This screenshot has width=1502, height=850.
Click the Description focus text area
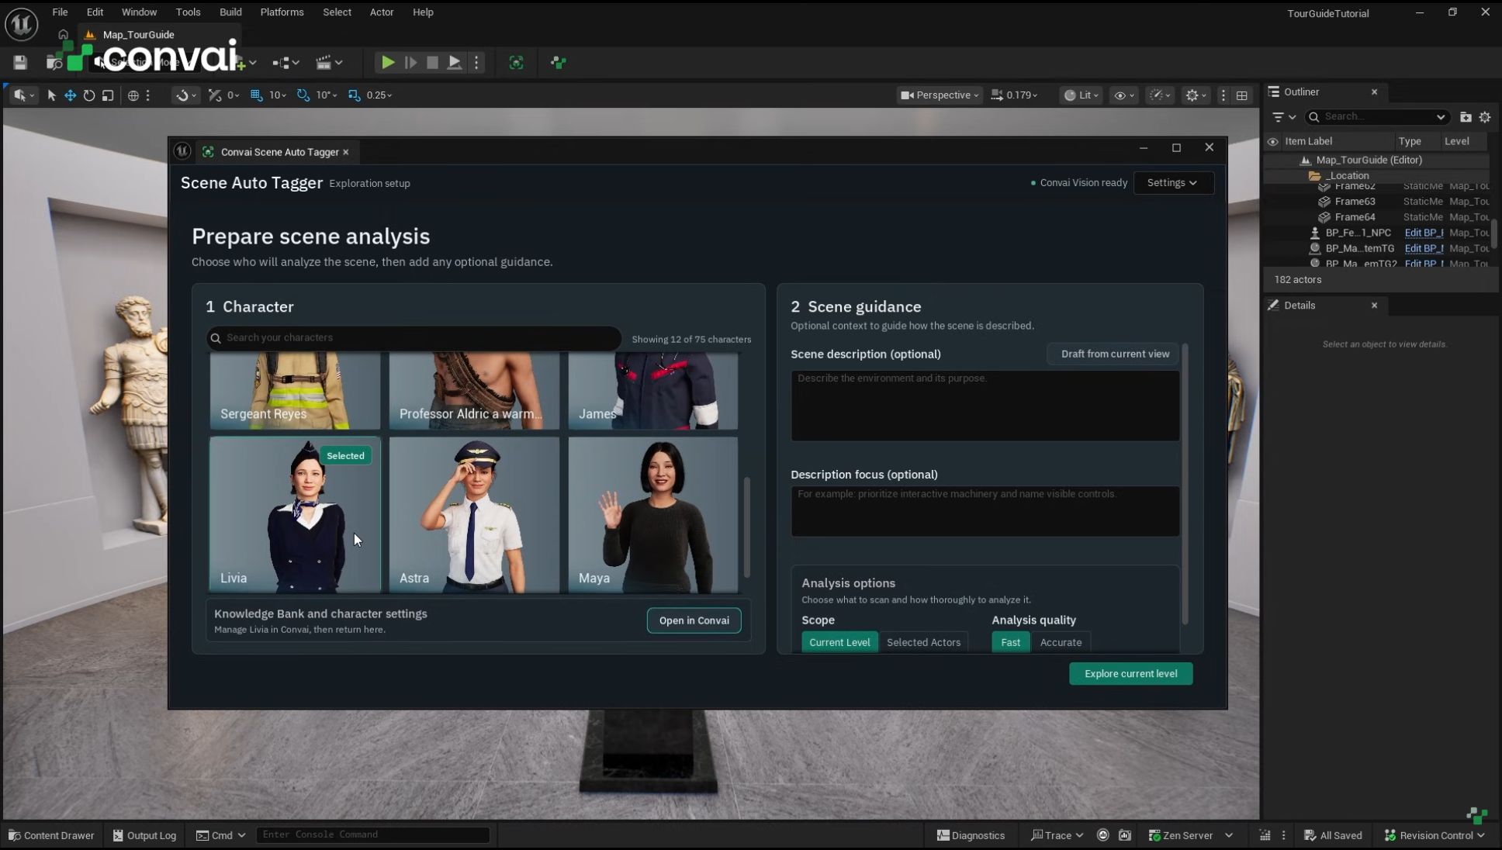pos(985,511)
